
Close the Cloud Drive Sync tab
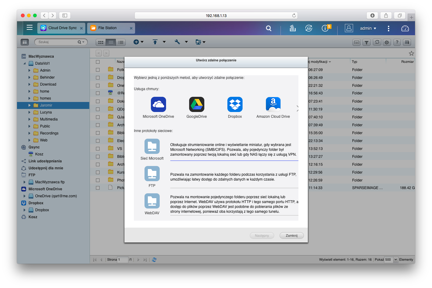[81, 28]
